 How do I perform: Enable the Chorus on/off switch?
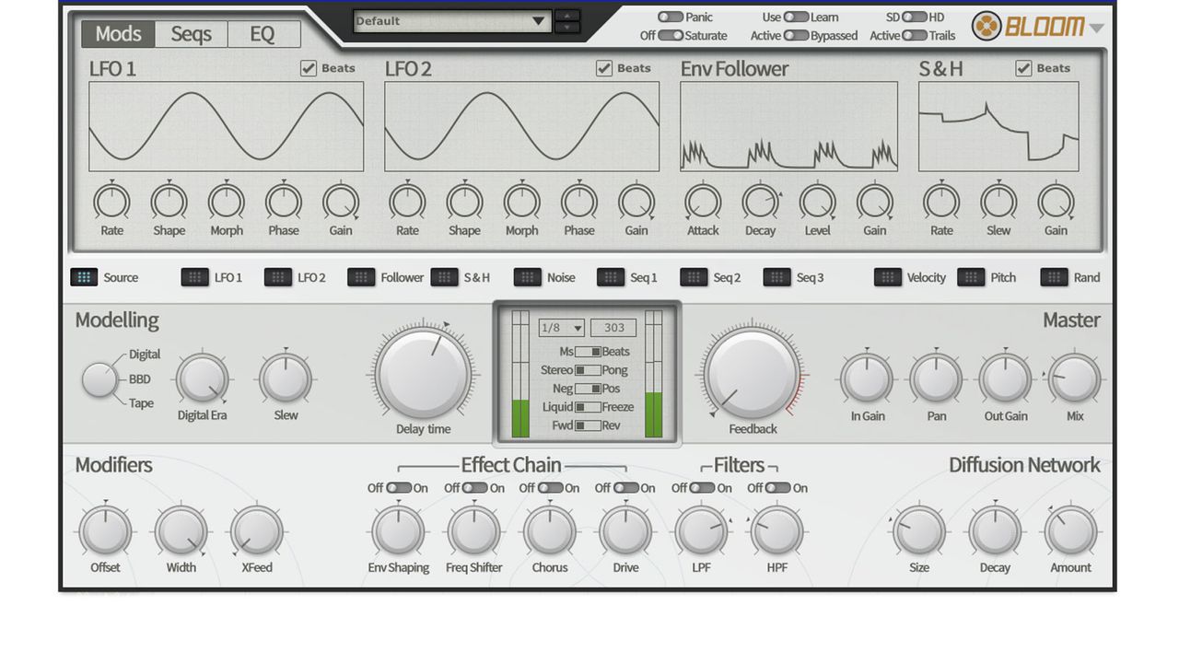[550, 488]
